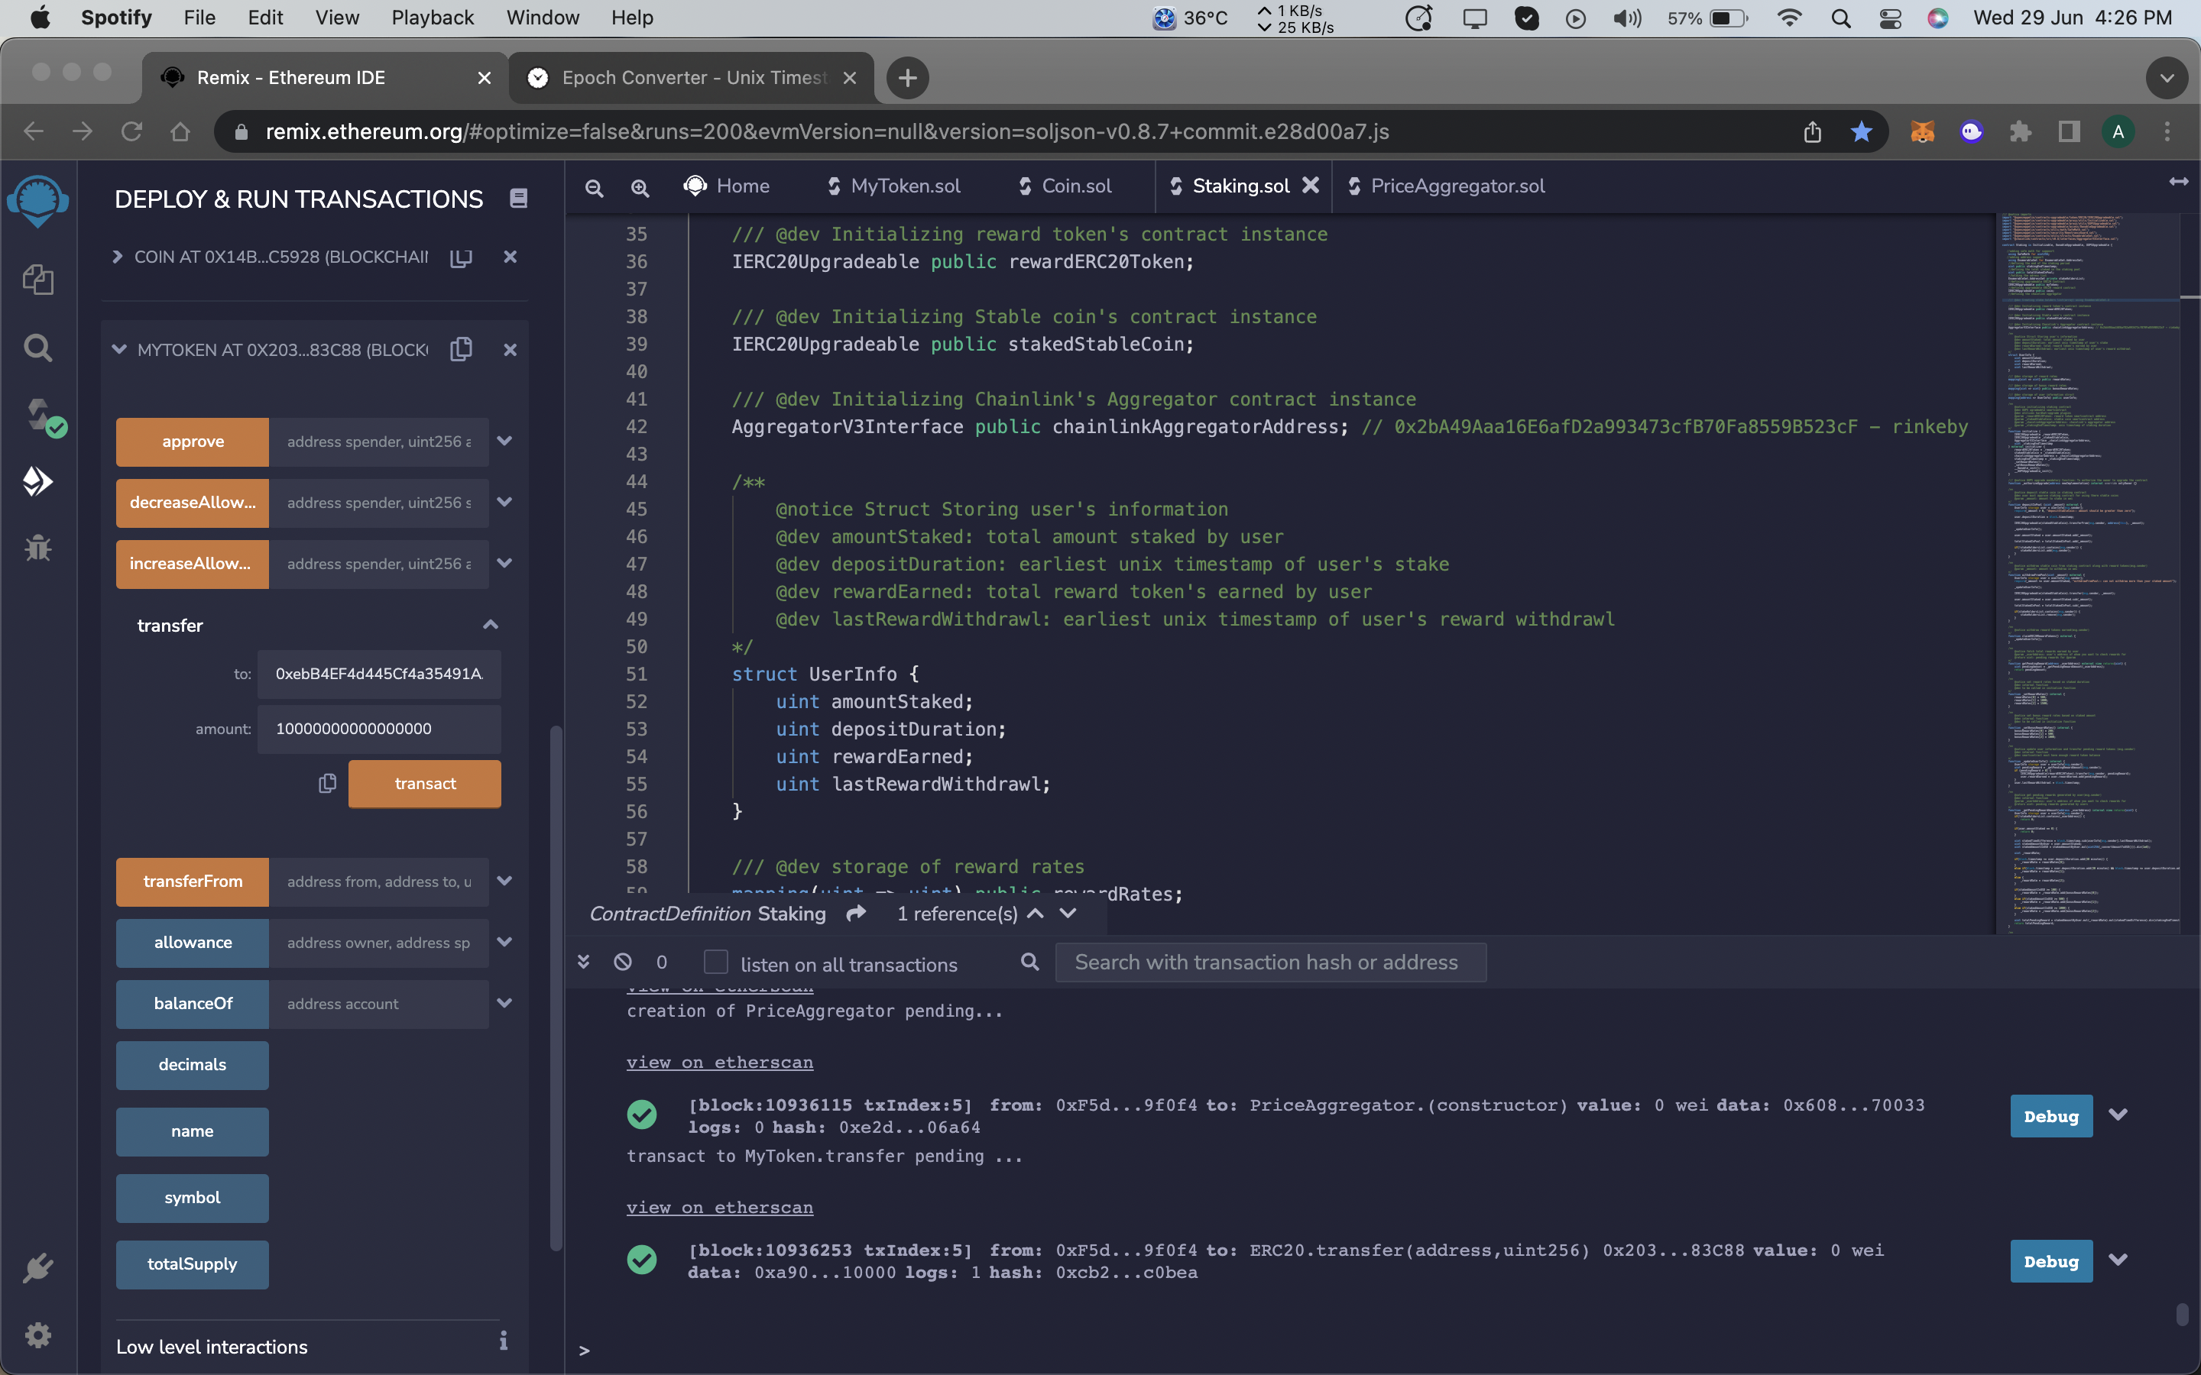Expand the COIN deployed contract
Viewport: 2201px width, 1375px height.
tap(118, 257)
